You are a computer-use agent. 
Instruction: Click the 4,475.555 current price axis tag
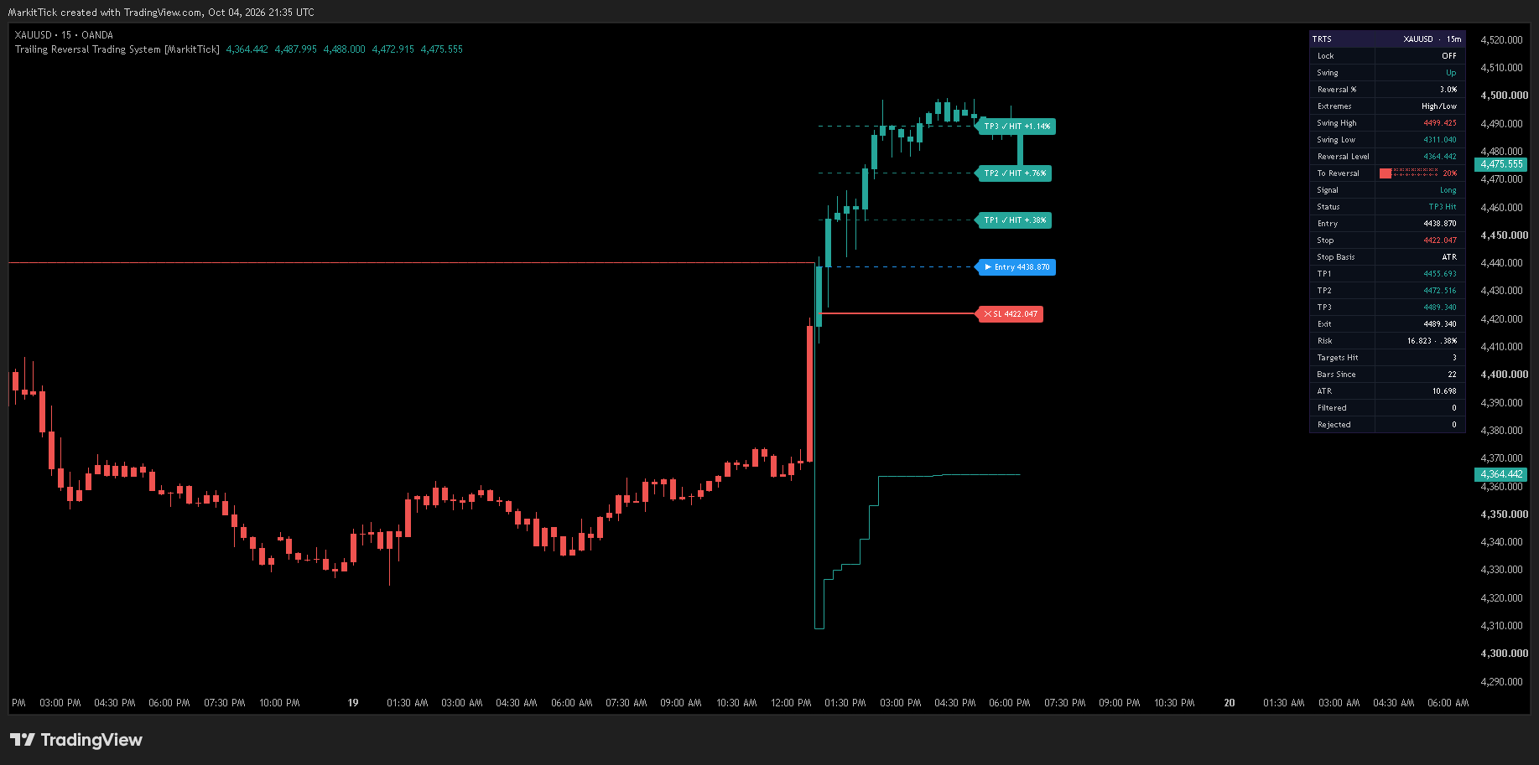pyautogui.click(x=1501, y=164)
